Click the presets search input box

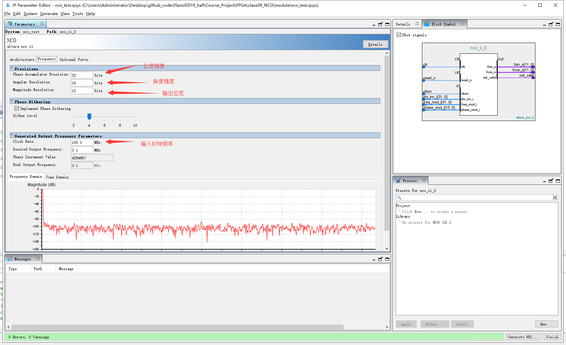point(477,198)
